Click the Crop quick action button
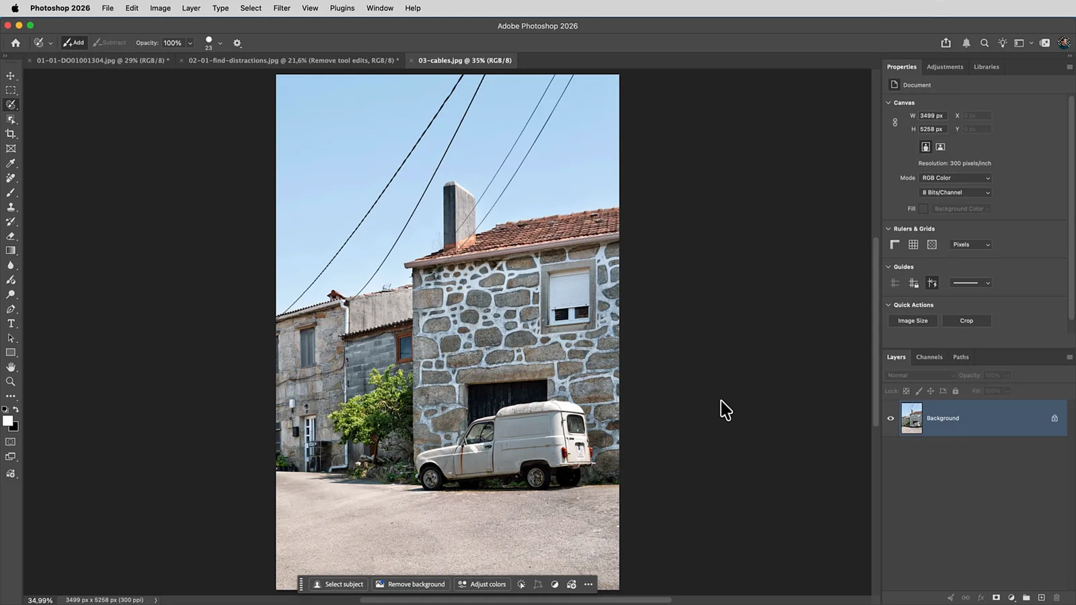Screen dimensions: 1076x605 click(x=966, y=321)
